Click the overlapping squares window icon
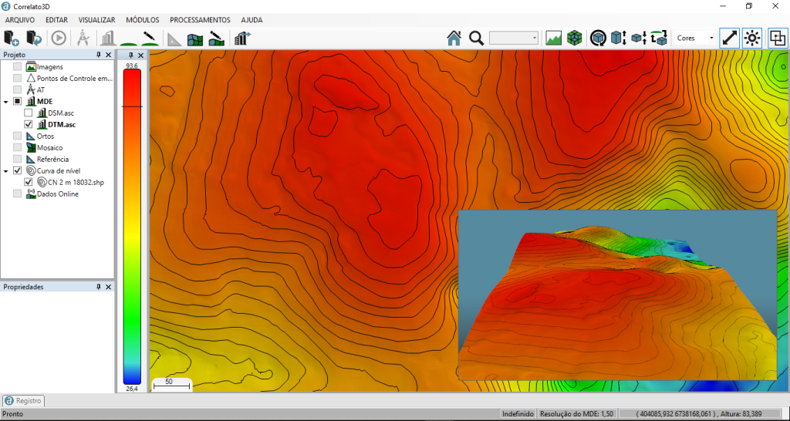Viewport: 790px width, 421px height. pyautogui.click(x=777, y=38)
